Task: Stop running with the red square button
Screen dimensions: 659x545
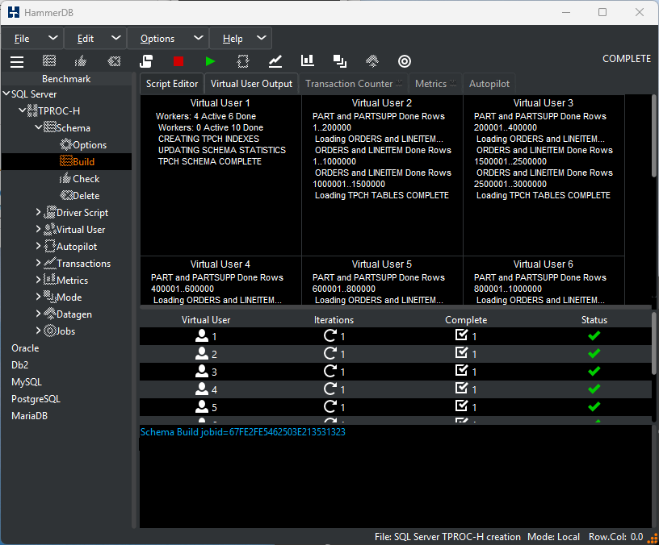Action: 178,61
